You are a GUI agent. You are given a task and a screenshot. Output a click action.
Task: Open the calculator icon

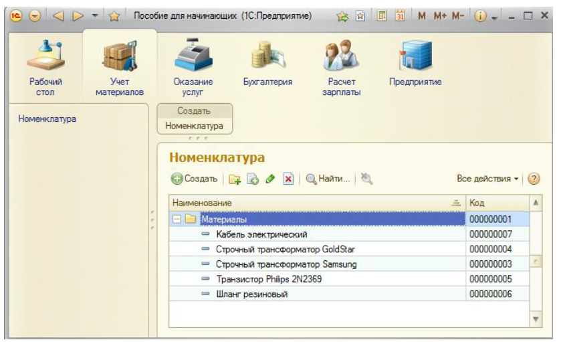pyautogui.click(x=382, y=16)
